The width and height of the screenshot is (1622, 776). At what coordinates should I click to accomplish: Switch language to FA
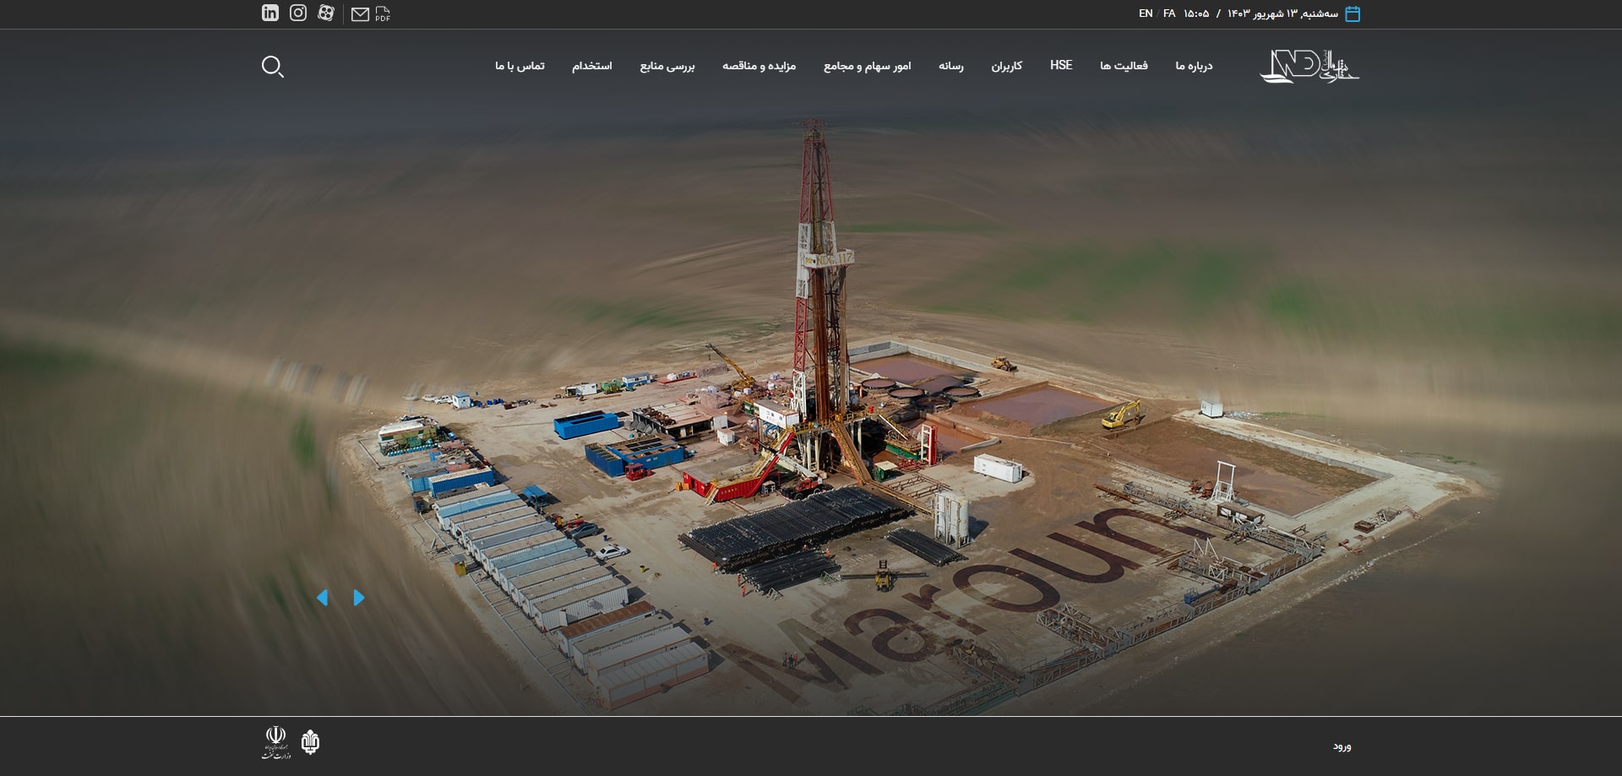tap(1169, 14)
